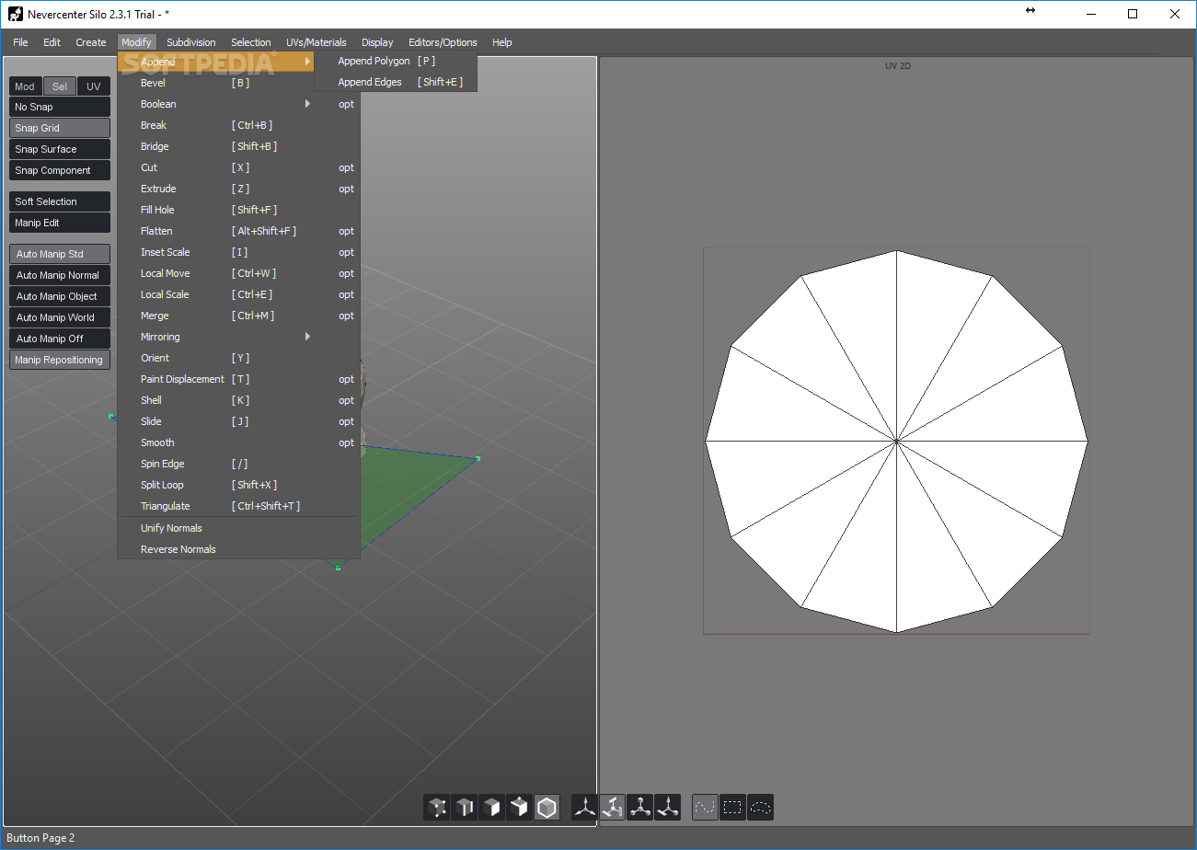1197x850 pixels.
Task: Open Inset Scale options via opt
Action: (346, 252)
